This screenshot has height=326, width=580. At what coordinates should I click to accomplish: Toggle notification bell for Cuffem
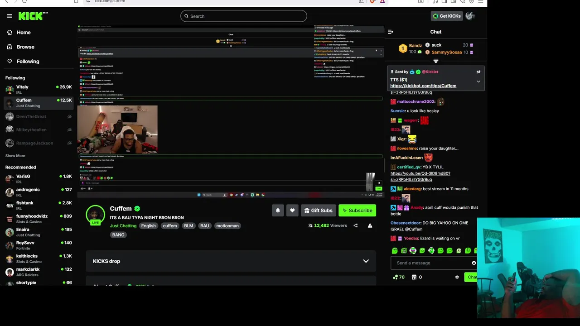(278, 211)
